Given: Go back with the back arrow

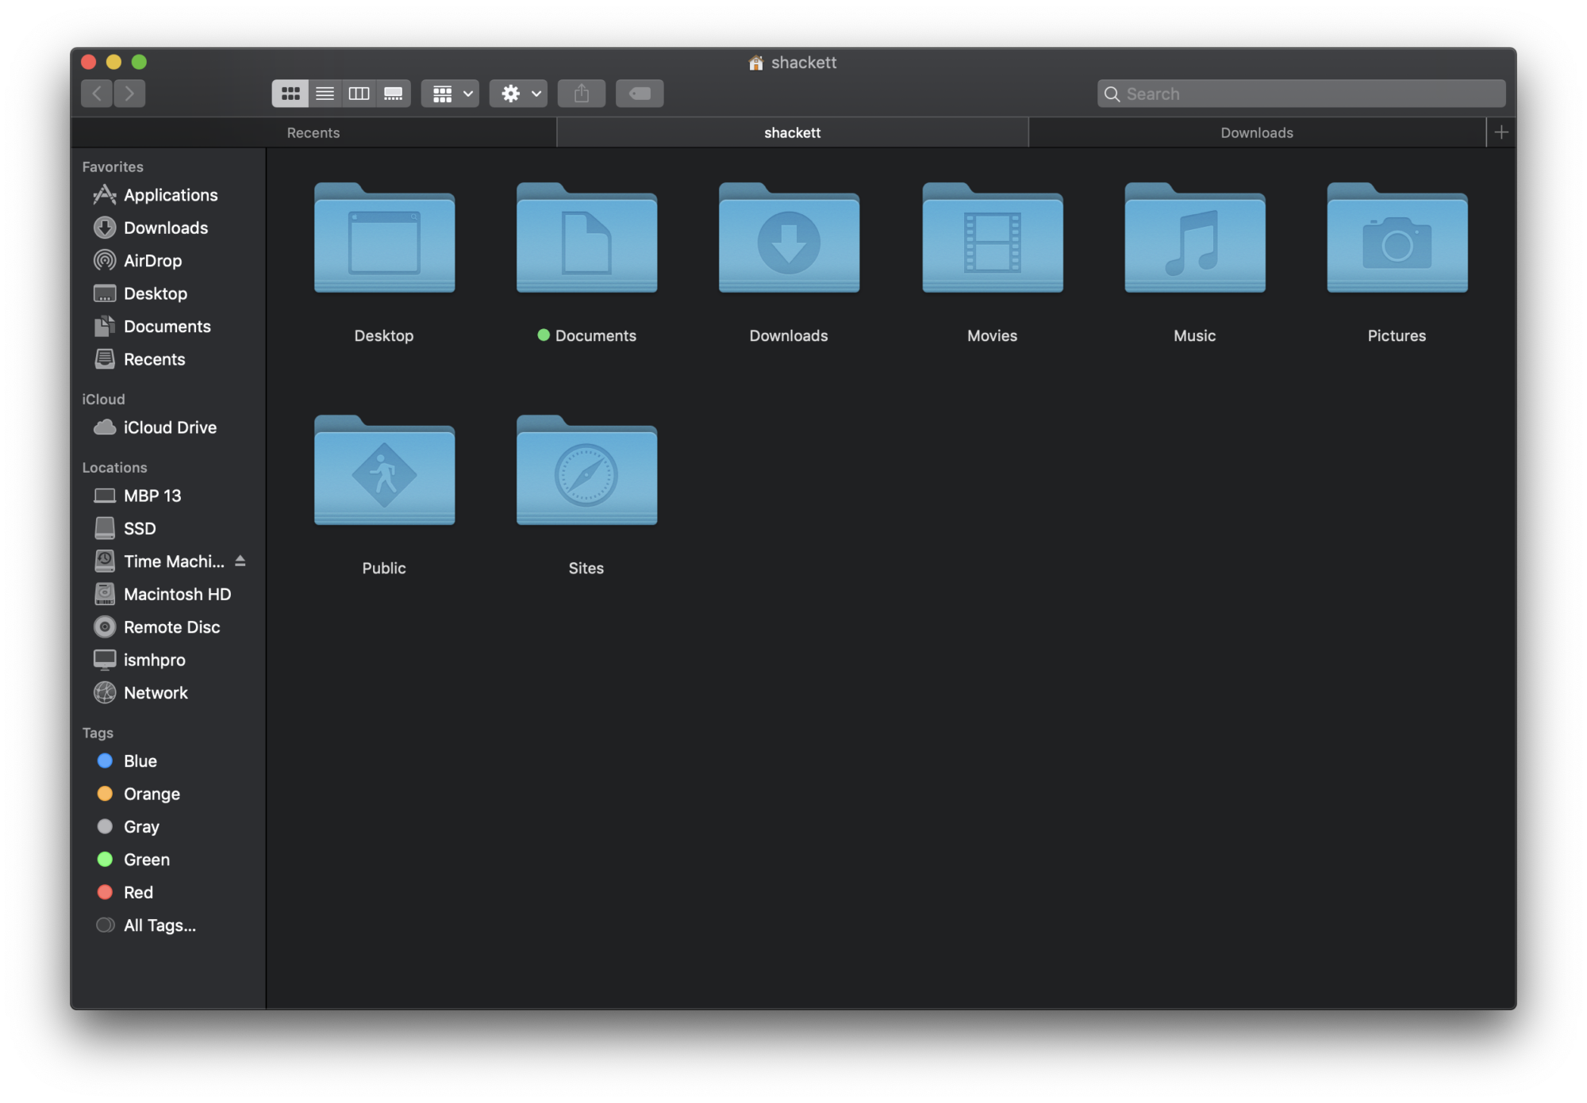Looking at the screenshot, I should pyautogui.click(x=97, y=94).
